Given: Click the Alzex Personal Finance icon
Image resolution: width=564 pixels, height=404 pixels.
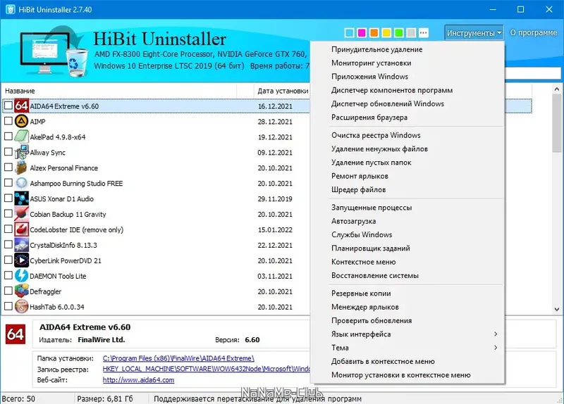Looking at the screenshot, I should tap(22, 168).
